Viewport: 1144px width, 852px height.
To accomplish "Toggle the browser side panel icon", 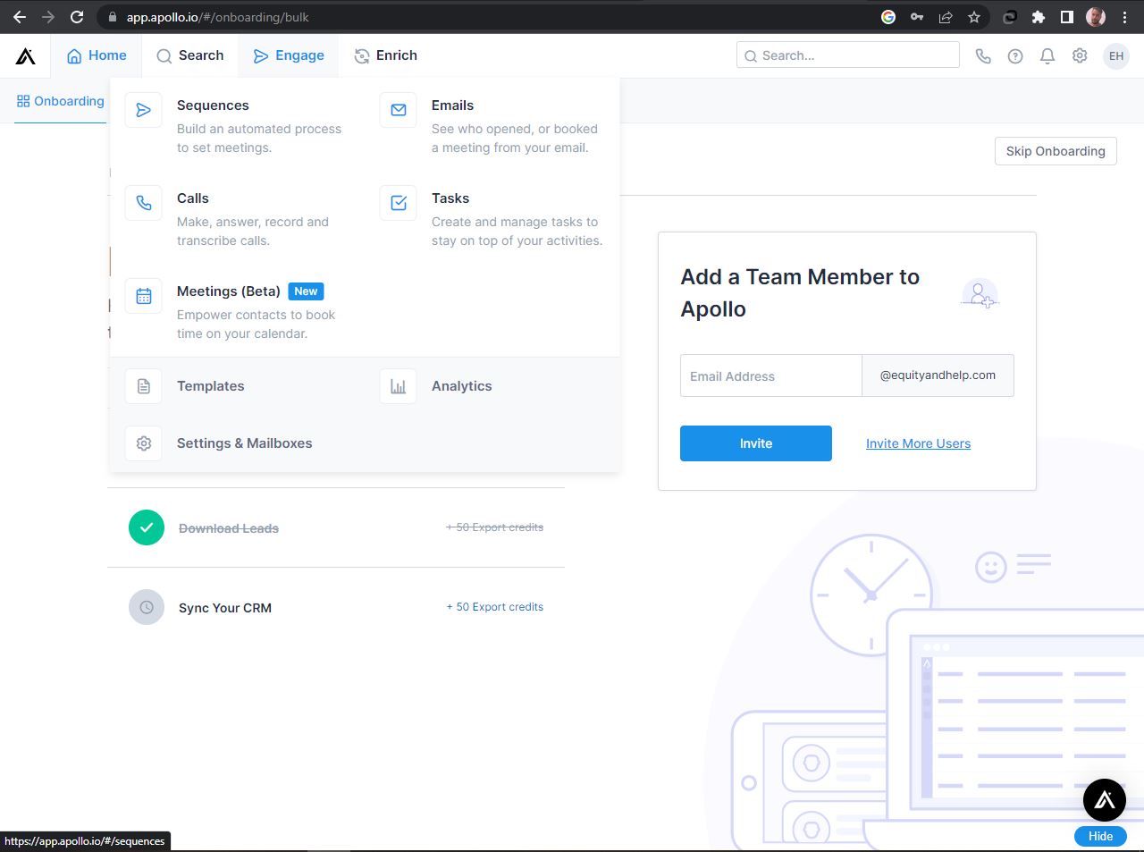I will (1067, 17).
